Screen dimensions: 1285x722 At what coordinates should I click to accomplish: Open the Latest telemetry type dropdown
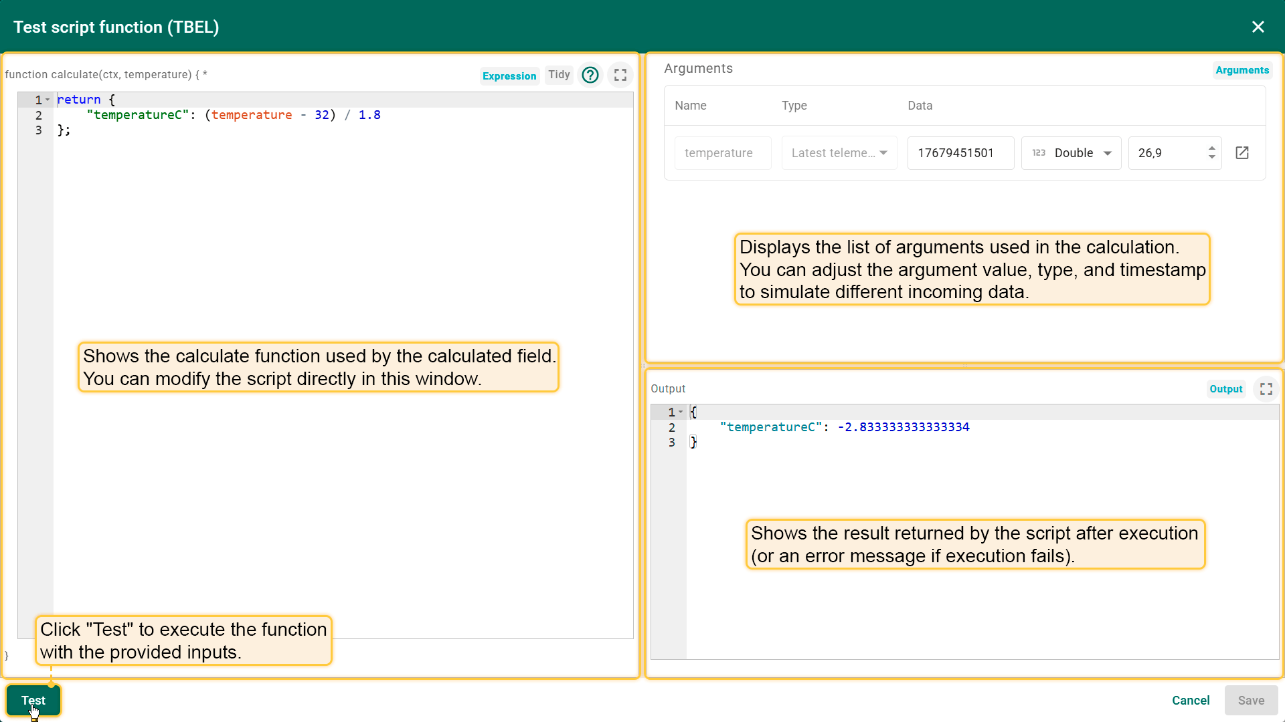point(839,153)
